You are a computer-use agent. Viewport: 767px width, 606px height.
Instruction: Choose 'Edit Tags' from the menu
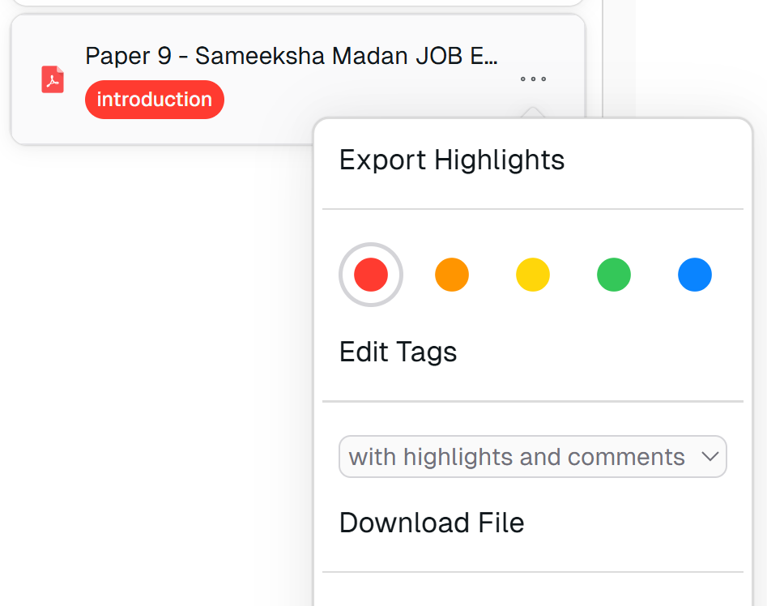[x=398, y=352]
